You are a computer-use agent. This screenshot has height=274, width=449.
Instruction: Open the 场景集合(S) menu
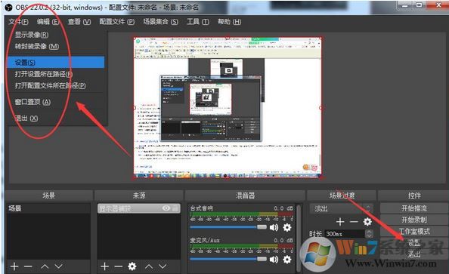click(x=161, y=22)
